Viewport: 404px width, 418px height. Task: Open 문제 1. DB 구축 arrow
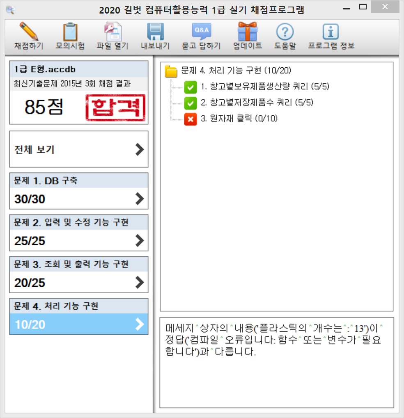coord(140,199)
